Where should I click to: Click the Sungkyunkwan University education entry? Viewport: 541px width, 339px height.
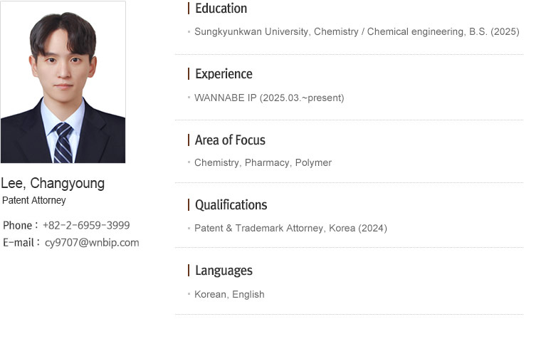coord(357,32)
